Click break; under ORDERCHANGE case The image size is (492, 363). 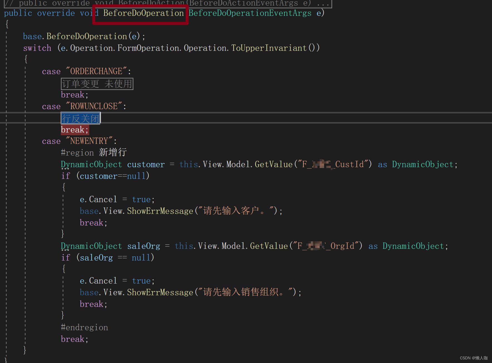(x=75, y=95)
